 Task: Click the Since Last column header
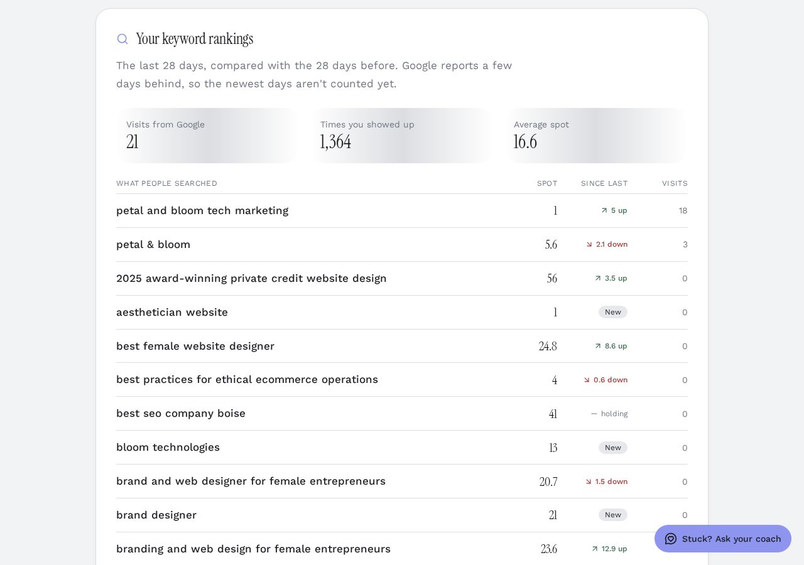(604, 183)
